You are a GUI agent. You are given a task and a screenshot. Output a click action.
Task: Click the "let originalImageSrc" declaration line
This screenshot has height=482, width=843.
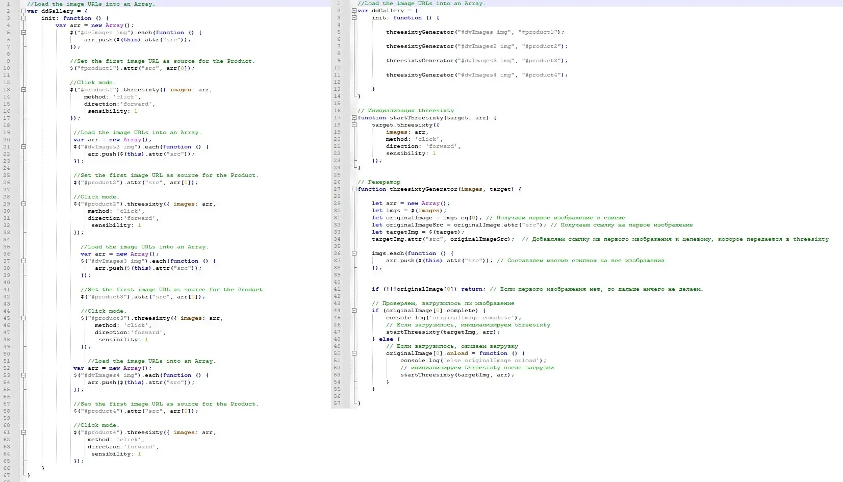(x=459, y=225)
